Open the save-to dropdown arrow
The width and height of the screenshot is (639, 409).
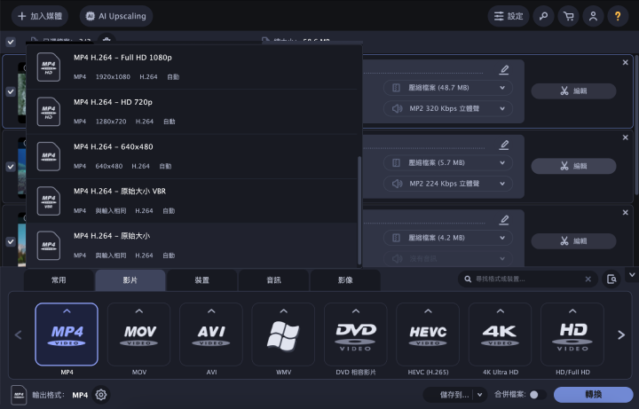(480, 394)
